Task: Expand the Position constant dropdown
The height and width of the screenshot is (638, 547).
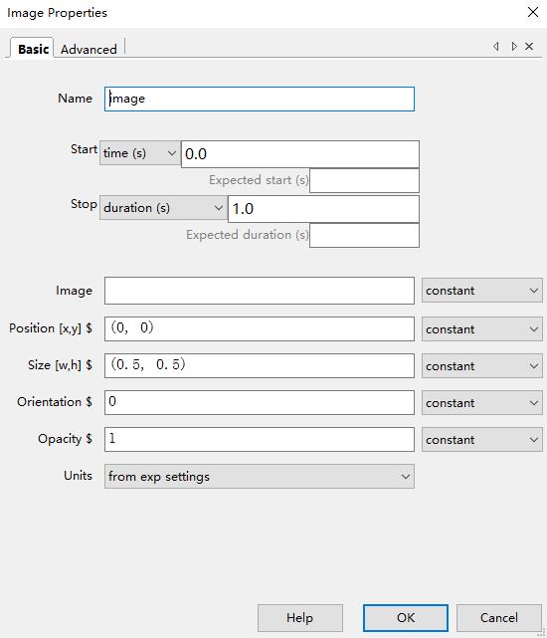Action: coord(482,329)
